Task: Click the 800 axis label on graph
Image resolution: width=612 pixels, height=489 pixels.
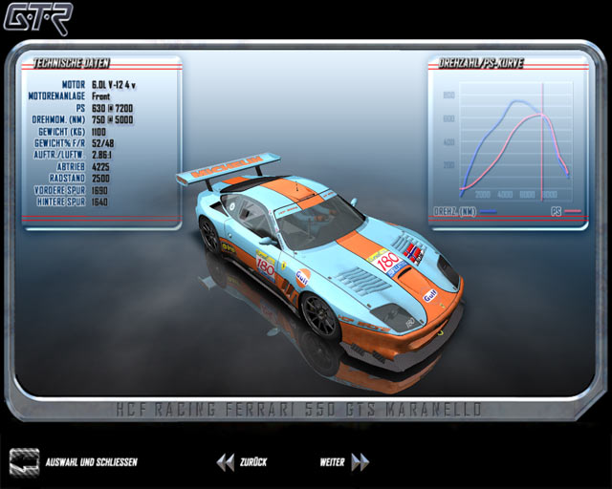Action: [449, 96]
